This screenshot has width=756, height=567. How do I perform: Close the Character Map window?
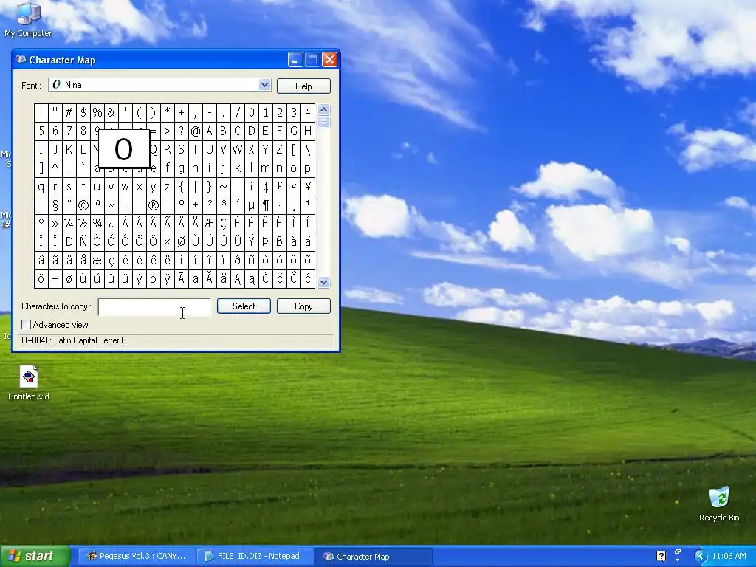pos(329,59)
